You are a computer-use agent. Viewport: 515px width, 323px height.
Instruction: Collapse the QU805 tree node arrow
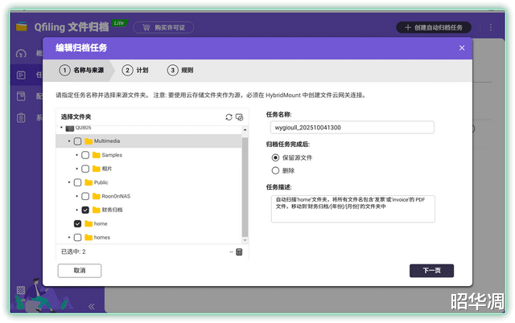click(61, 128)
